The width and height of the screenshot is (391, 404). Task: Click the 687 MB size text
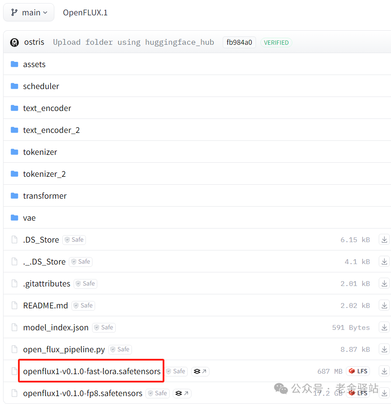[x=330, y=371]
